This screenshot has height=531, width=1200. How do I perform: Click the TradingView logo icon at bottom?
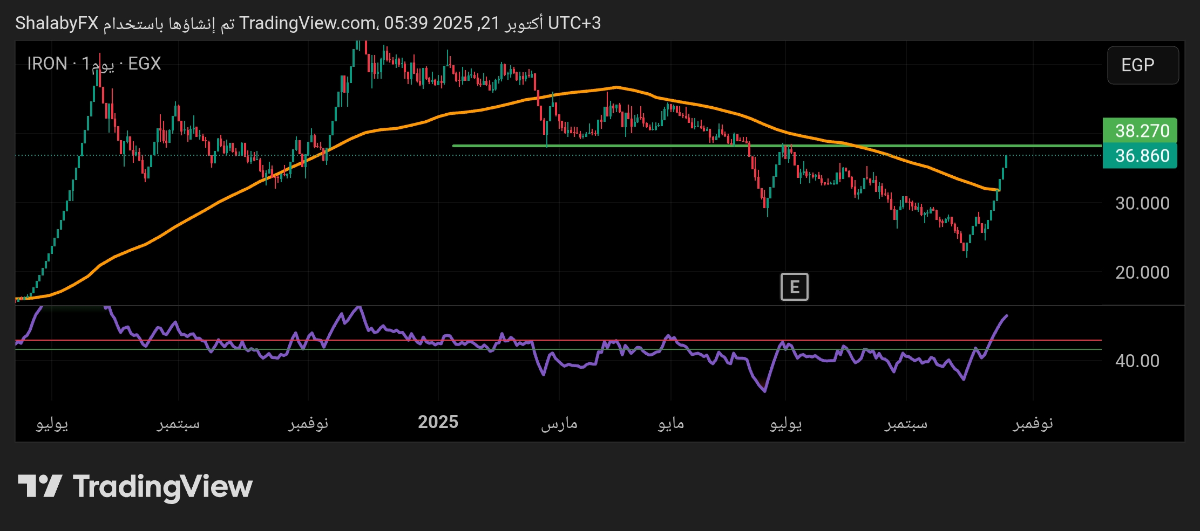coord(40,486)
